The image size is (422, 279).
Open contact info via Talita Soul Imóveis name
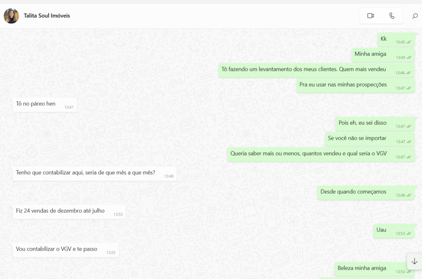tap(47, 16)
